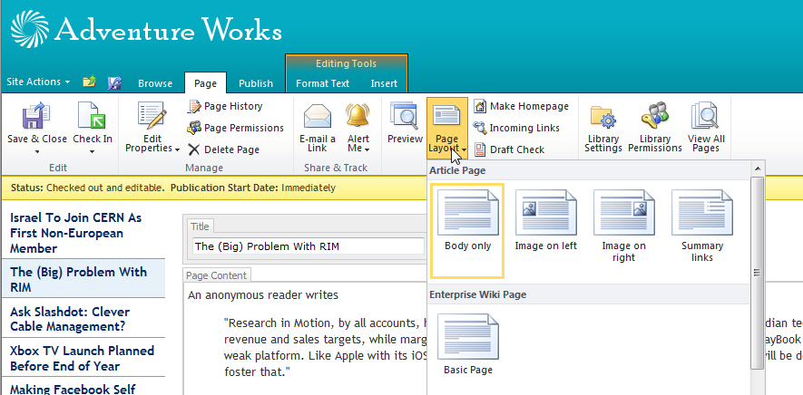The image size is (803, 395).
Task: Click Delete Page
Action: pos(224,149)
